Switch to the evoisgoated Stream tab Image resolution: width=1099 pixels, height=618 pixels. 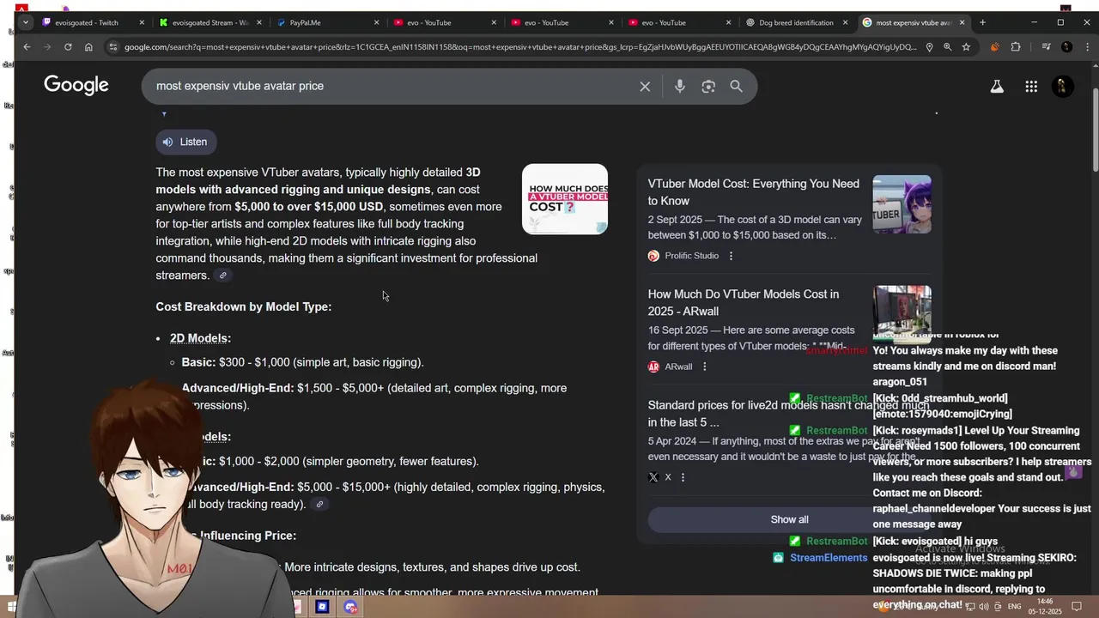pos(209,22)
